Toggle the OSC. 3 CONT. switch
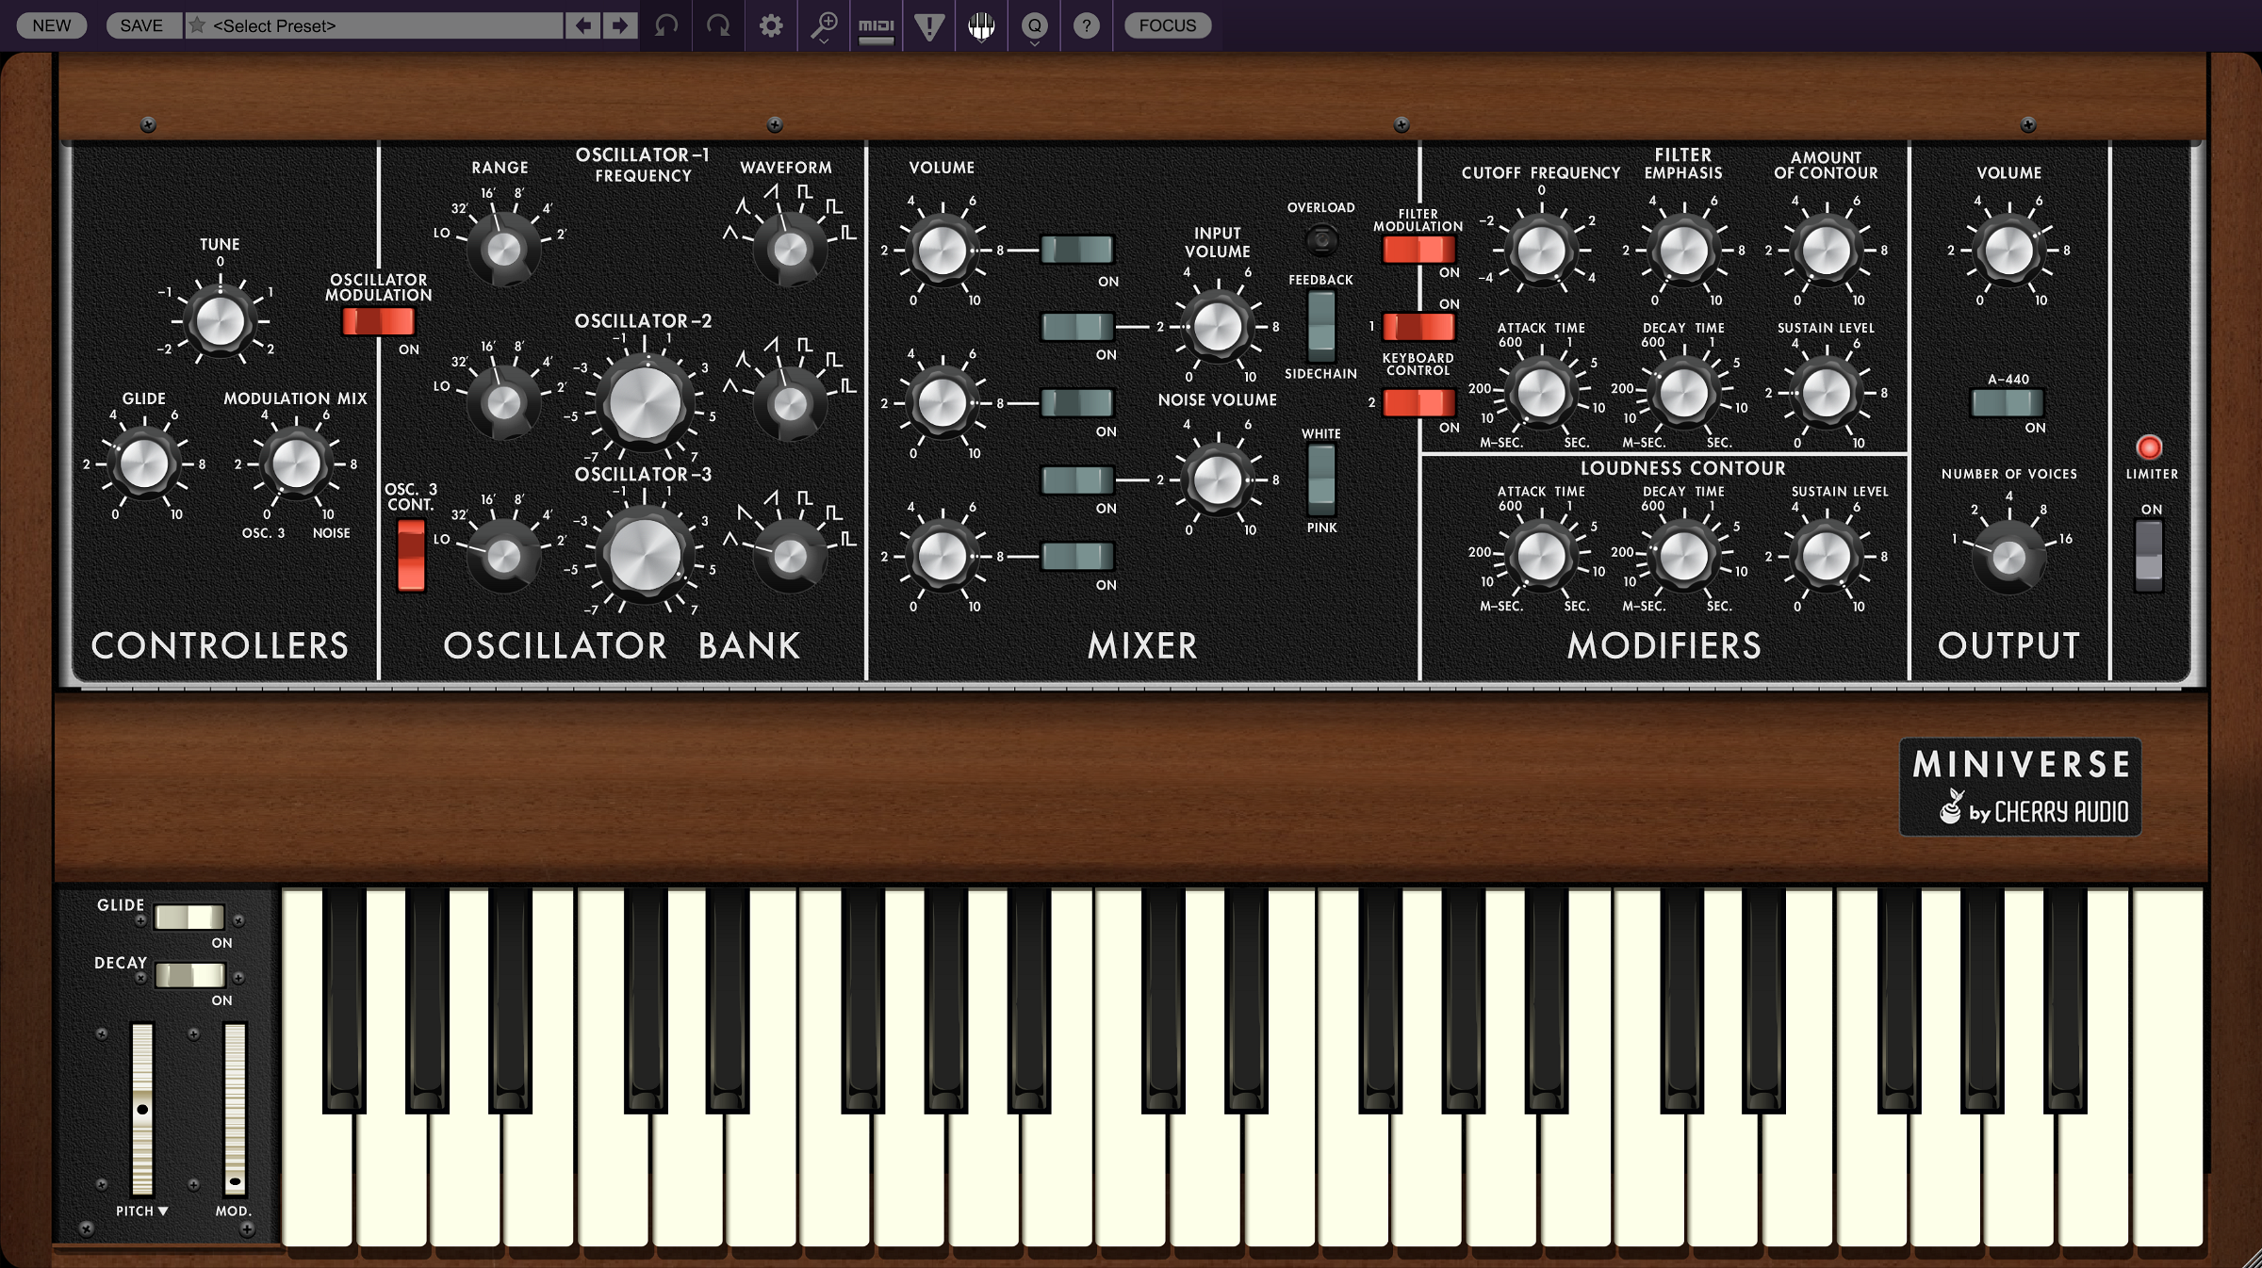Screen dimensions: 2262x1268 click(411, 555)
